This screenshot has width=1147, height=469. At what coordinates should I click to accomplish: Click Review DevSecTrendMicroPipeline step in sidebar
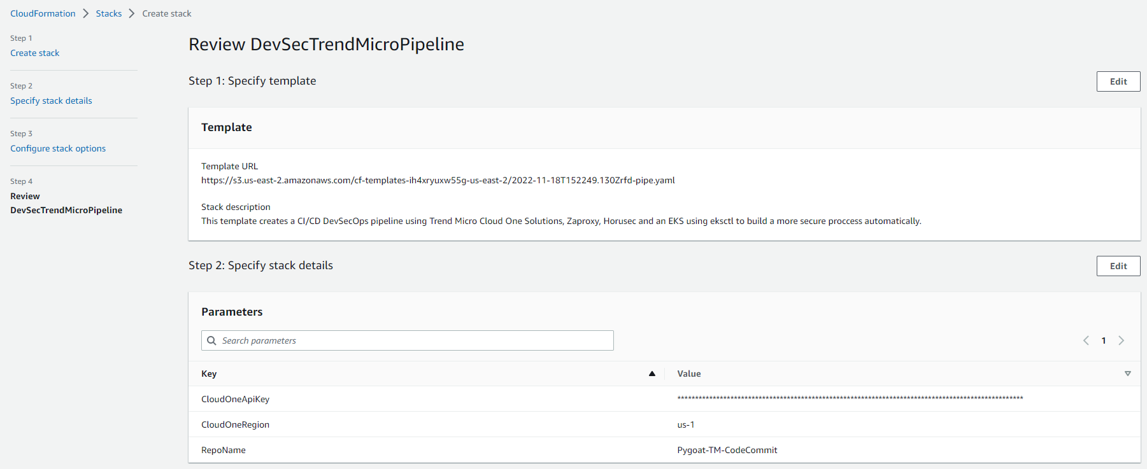pyautogui.click(x=66, y=203)
